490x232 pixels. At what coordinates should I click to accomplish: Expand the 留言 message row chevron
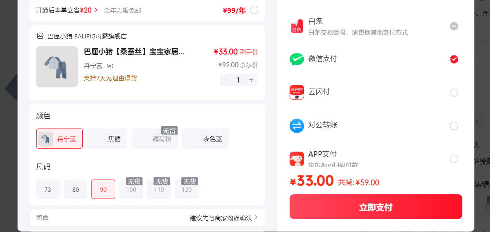[x=256, y=218]
